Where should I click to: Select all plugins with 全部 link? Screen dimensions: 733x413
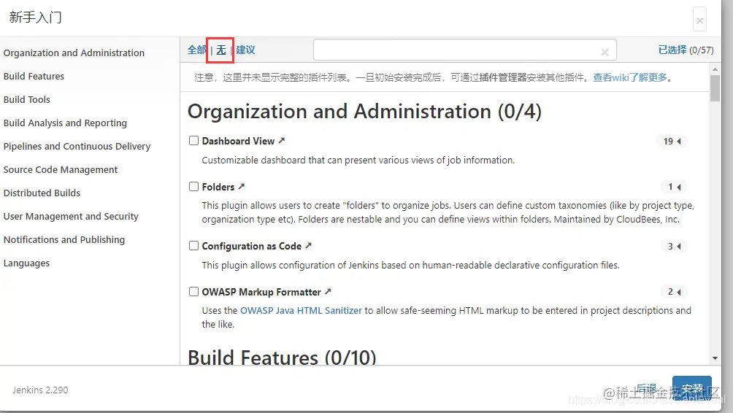coord(197,50)
